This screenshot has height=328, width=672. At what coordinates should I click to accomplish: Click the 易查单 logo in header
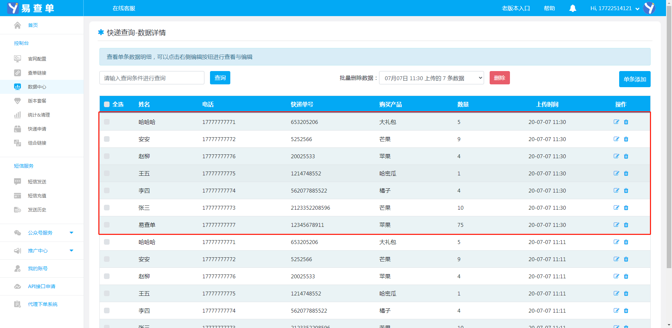[x=31, y=8]
